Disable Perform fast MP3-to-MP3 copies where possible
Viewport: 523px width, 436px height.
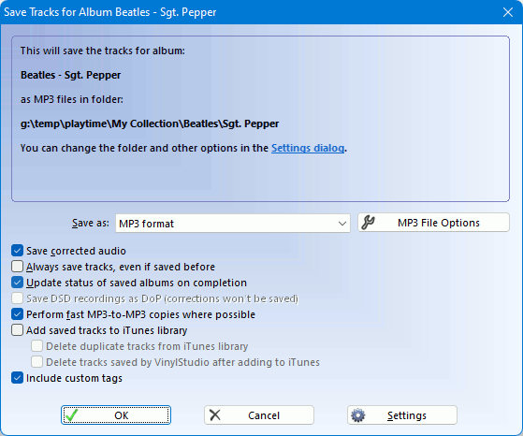click(18, 314)
